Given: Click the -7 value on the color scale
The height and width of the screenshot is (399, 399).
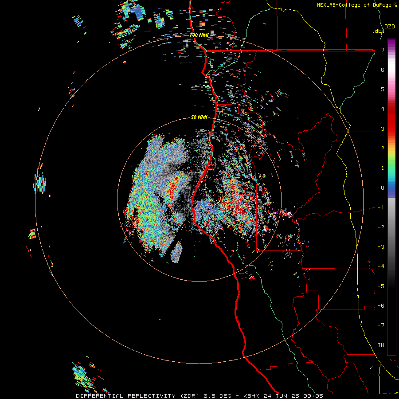Looking at the screenshot, I should pos(381,325).
